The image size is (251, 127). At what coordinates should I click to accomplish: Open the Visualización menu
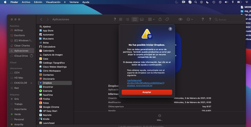(53, 2)
